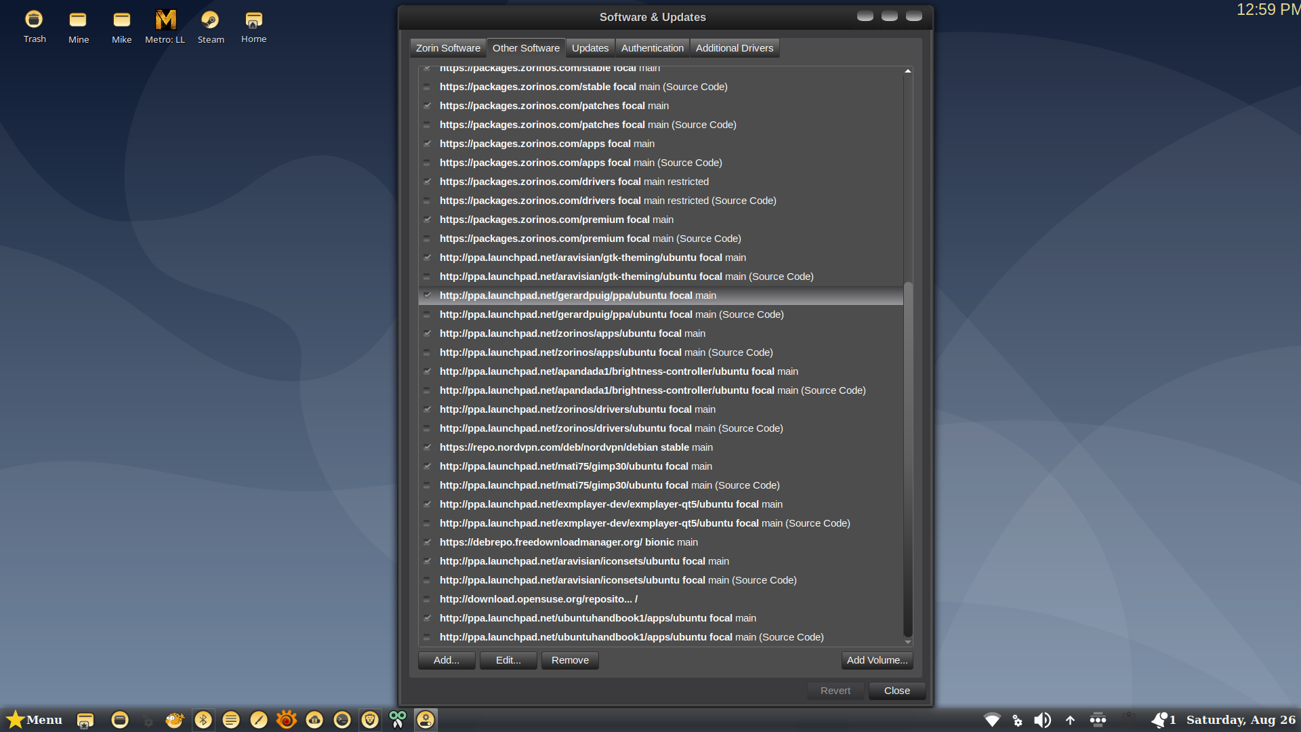Viewport: 1301px width, 732px height.
Task: Select aravisian/iconsets focal main row
Action: point(661,561)
